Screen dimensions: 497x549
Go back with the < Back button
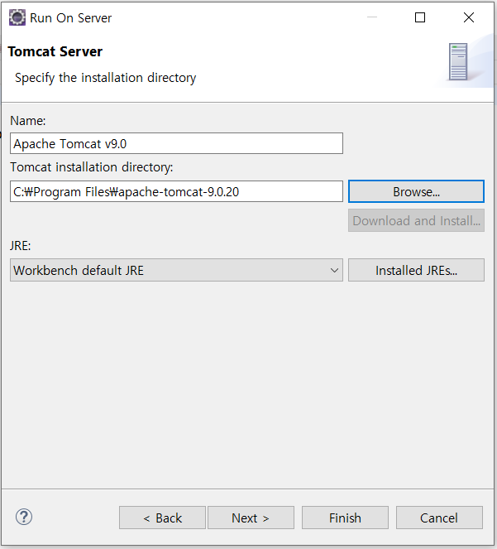coord(162,518)
